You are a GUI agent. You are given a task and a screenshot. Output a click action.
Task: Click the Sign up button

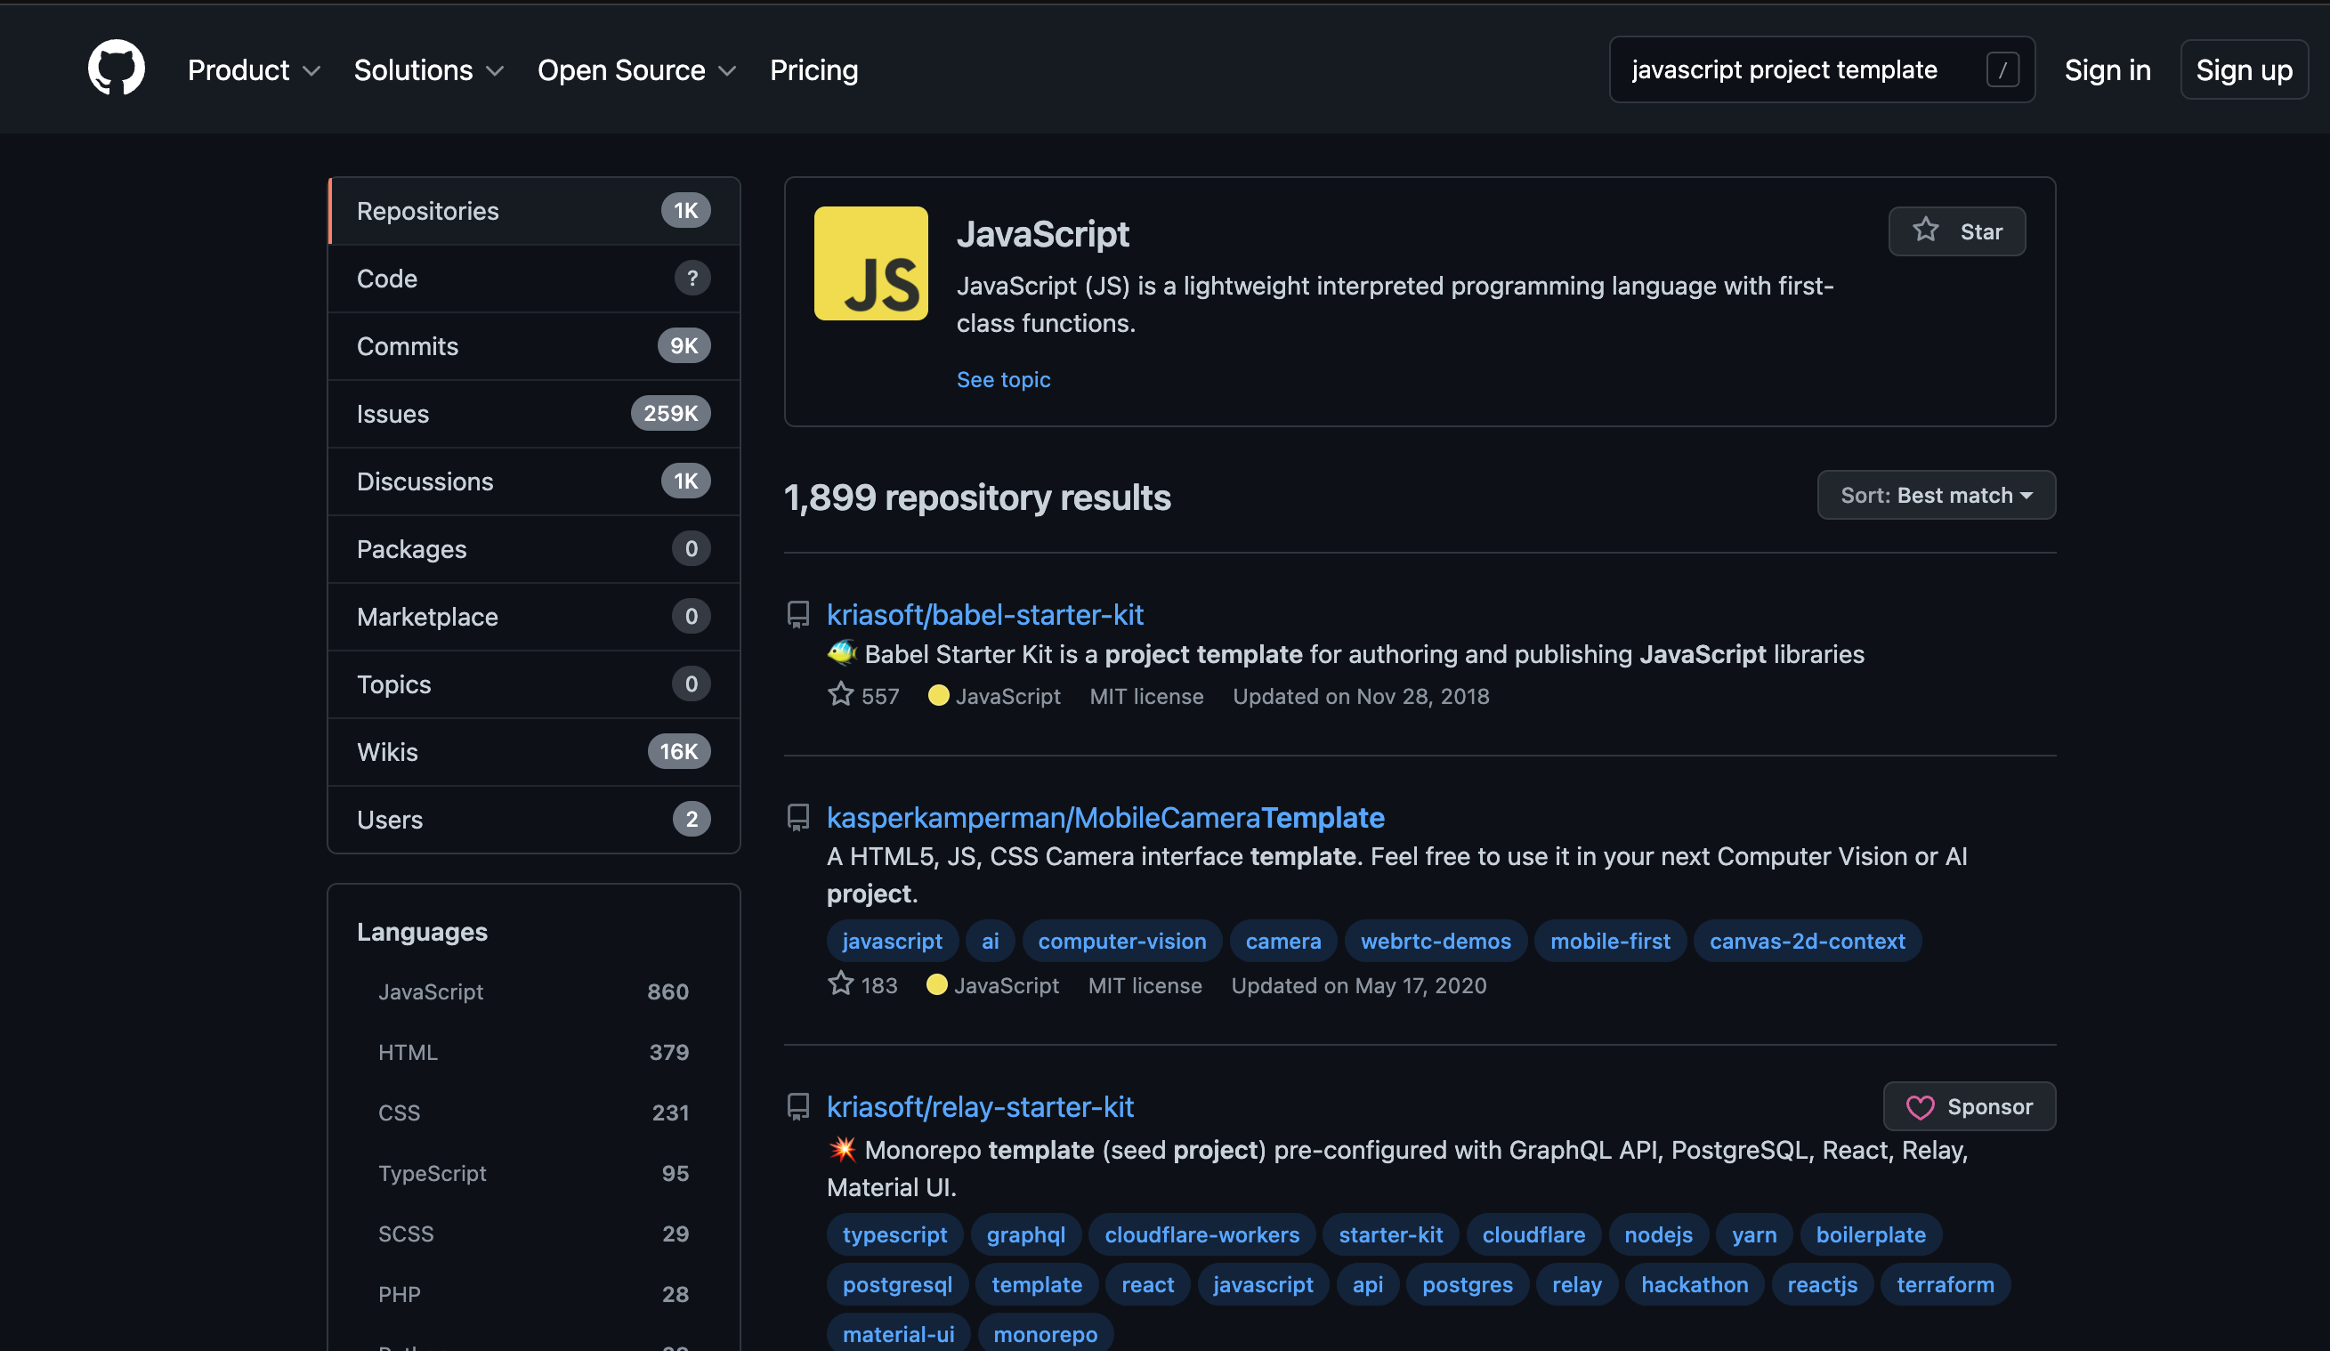coord(2243,70)
